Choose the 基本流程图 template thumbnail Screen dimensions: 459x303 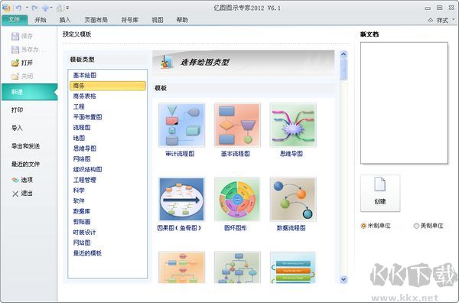point(237,125)
